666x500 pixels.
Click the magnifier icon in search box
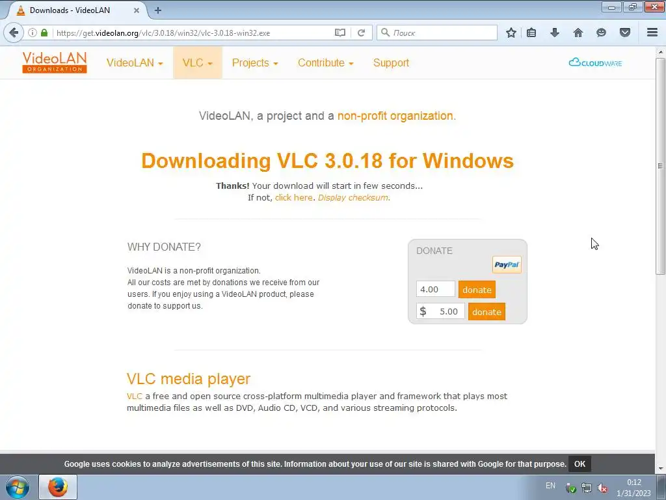point(385,33)
